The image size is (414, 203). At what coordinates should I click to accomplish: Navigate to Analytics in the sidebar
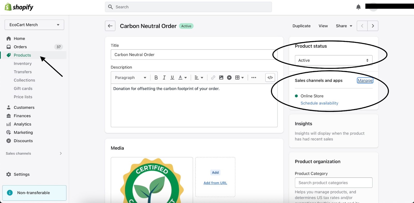point(23,124)
